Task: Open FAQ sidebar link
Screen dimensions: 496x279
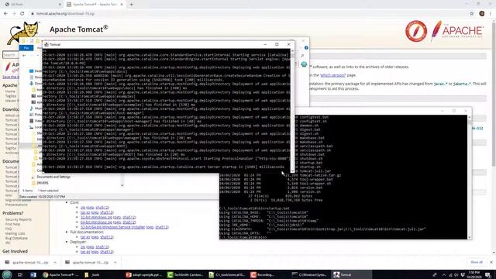Action: click(9, 229)
